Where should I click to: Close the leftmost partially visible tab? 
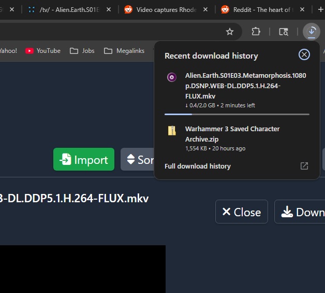click(12, 9)
